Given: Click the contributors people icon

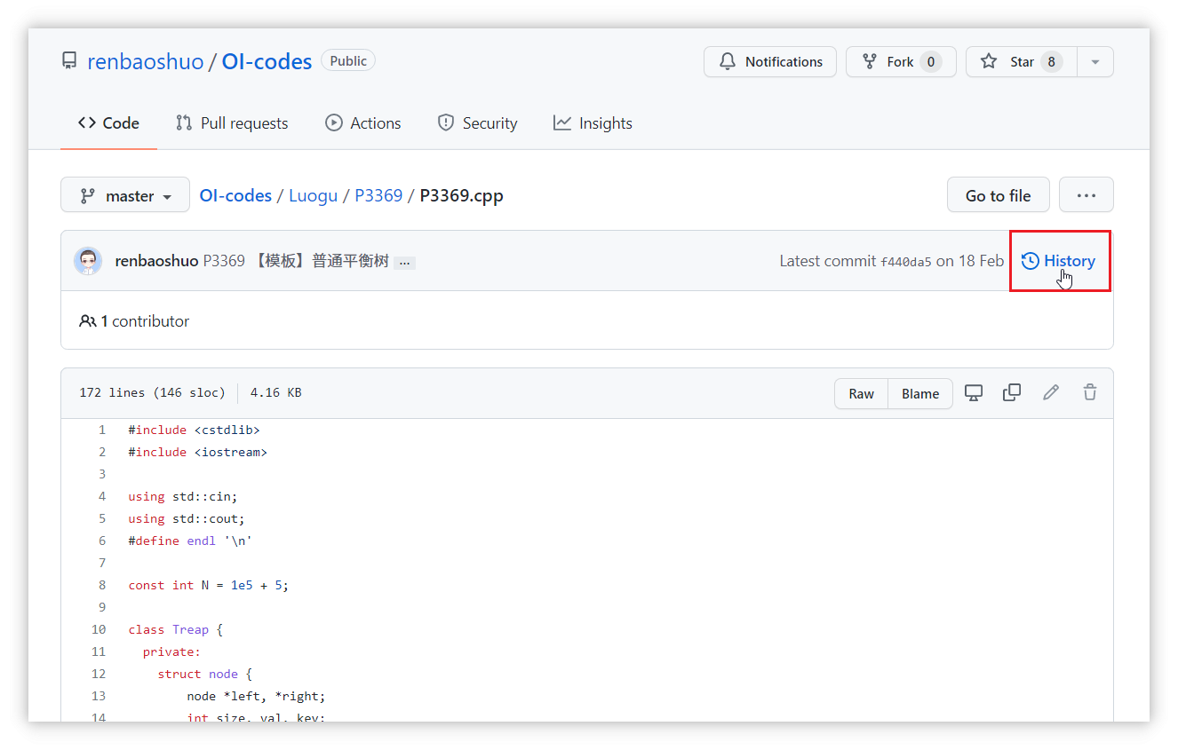Looking at the screenshot, I should point(88,321).
